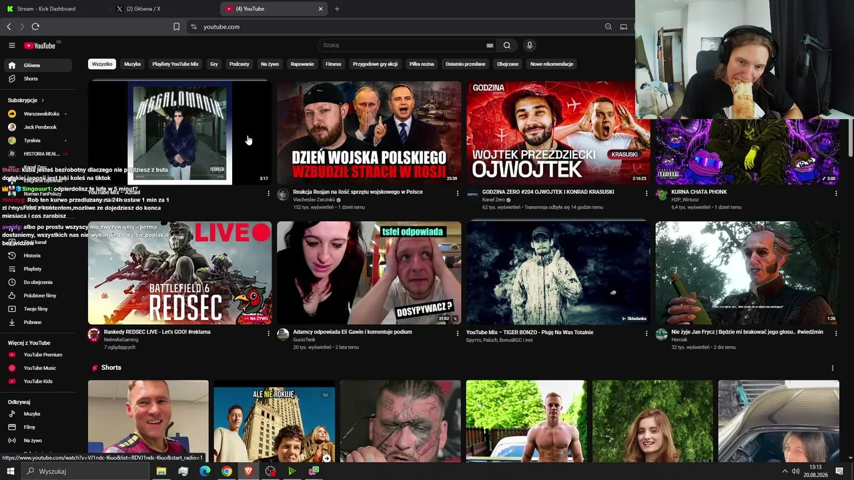
Task: Start voice search with the microphone icon
Action: pos(529,45)
